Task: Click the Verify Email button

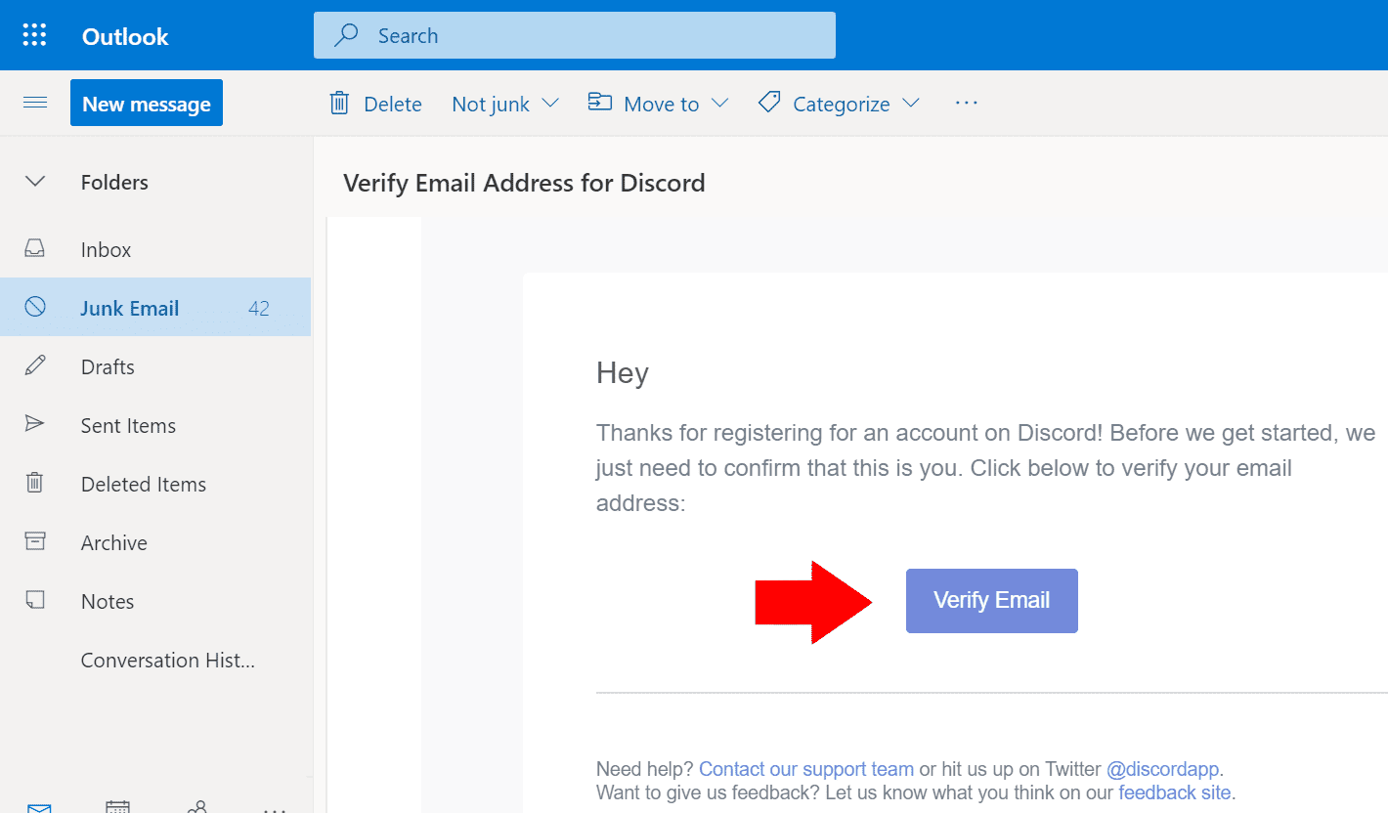Action: [x=992, y=601]
